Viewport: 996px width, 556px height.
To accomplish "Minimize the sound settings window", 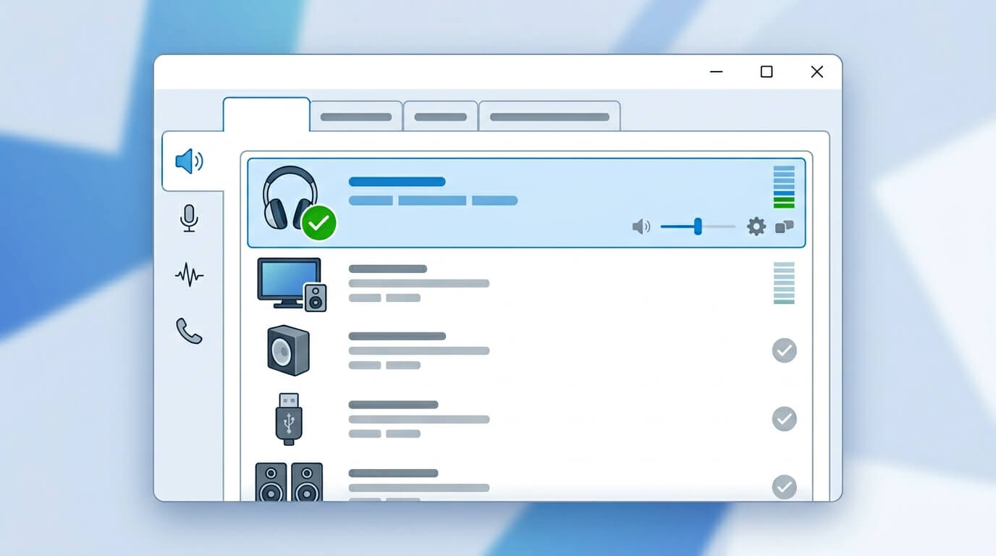I will (717, 72).
